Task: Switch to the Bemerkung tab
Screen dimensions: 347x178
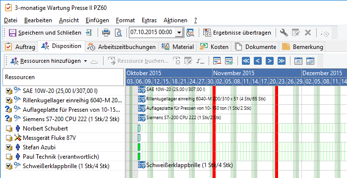Action: tap(302, 47)
